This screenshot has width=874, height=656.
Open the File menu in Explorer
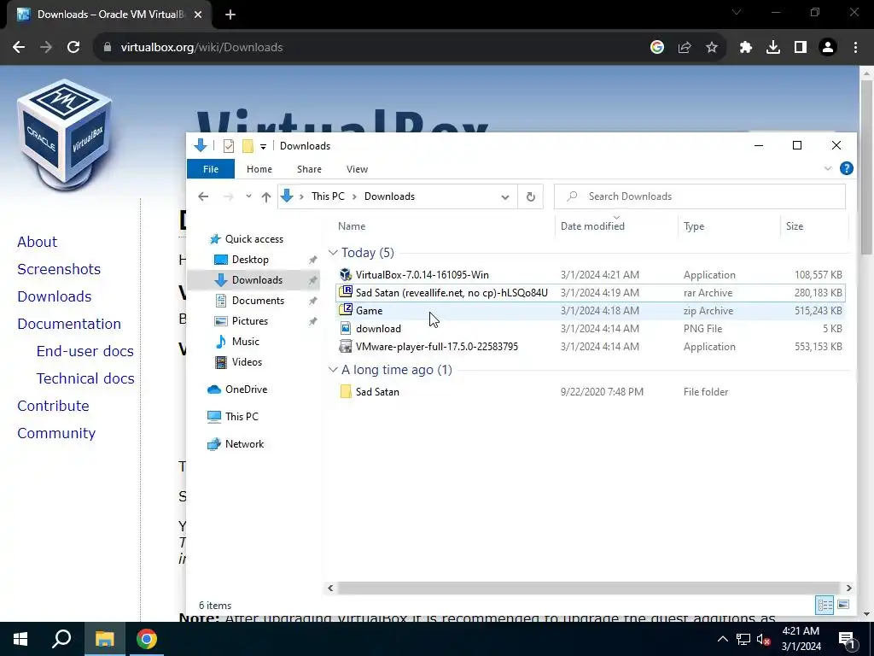coord(211,169)
